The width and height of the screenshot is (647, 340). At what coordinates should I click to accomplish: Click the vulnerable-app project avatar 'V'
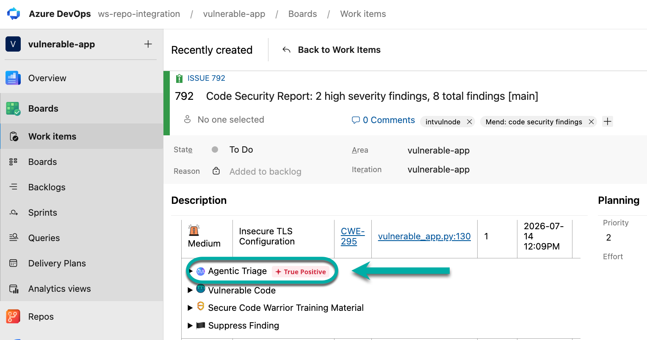[13, 44]
